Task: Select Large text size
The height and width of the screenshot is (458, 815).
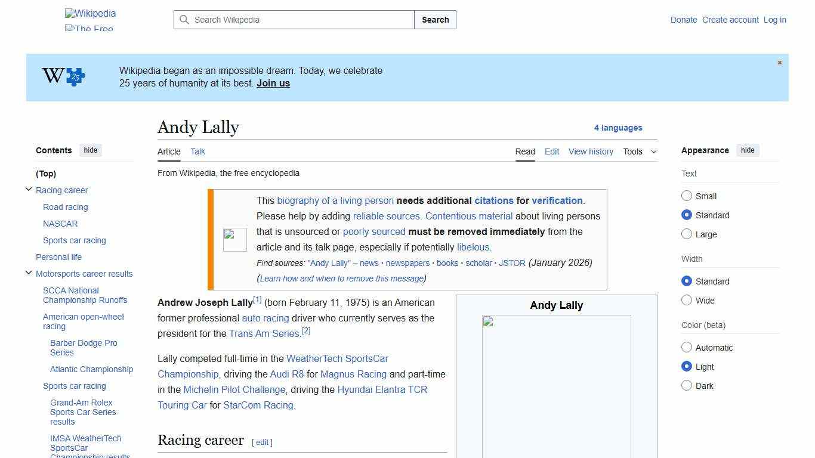Action: 687,234
